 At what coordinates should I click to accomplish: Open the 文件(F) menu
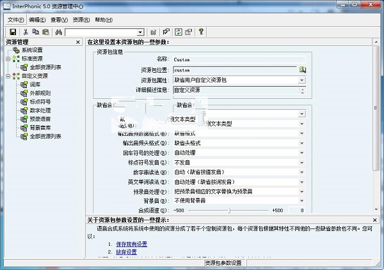coord(15,20)
